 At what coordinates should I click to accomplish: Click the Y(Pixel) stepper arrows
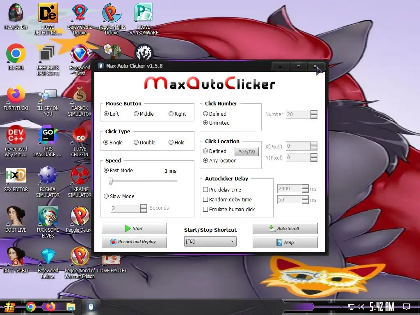pos(314,157)
